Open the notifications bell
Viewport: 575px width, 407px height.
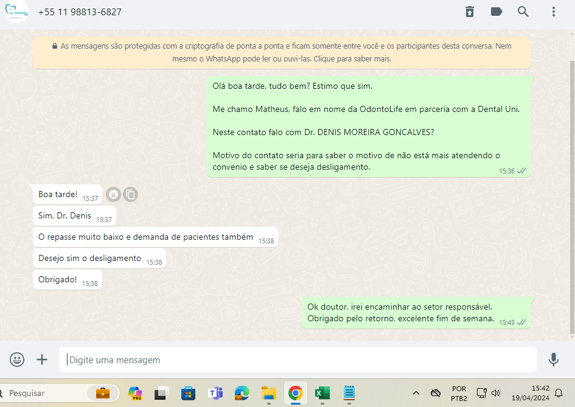559,393
